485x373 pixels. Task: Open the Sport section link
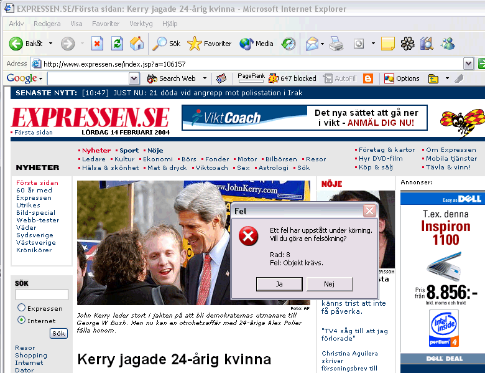click(129, 150)
